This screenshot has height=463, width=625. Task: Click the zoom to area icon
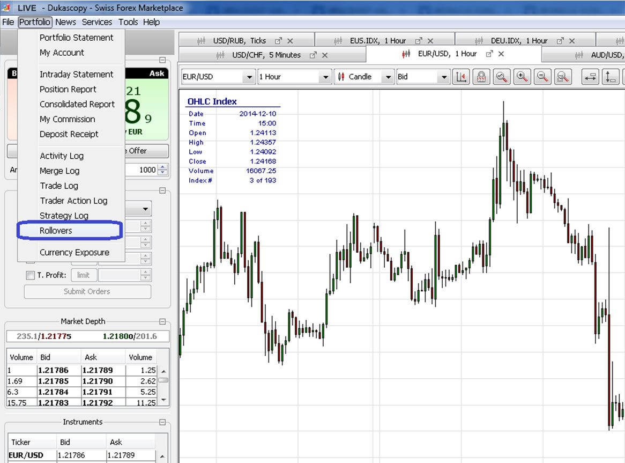pos(562,77)
